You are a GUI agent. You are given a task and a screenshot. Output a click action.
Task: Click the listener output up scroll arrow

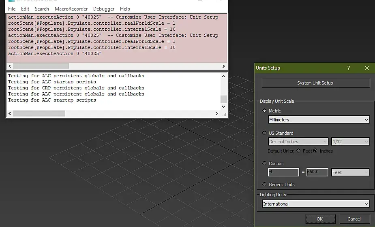coord(224,76)
